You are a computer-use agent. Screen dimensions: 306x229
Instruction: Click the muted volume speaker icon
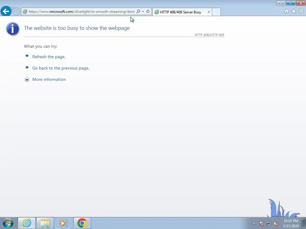(x=276, y=223)
